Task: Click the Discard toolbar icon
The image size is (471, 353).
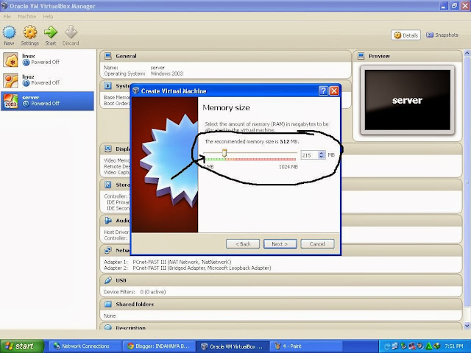Action: 71,32
